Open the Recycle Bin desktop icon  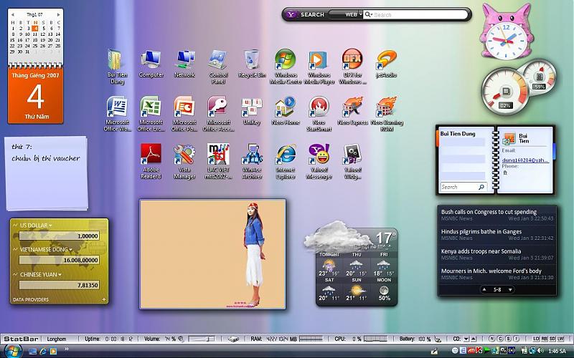pos(252,59)
